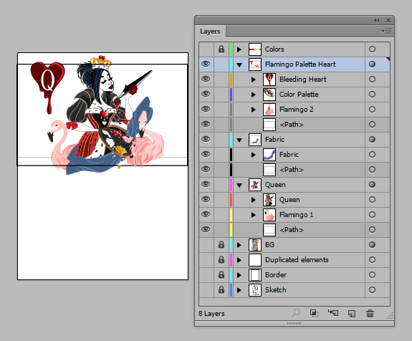Click target circle of Color Palette
Image resolution: width=412 pixels, height=341 pixels.
point(372,95)
